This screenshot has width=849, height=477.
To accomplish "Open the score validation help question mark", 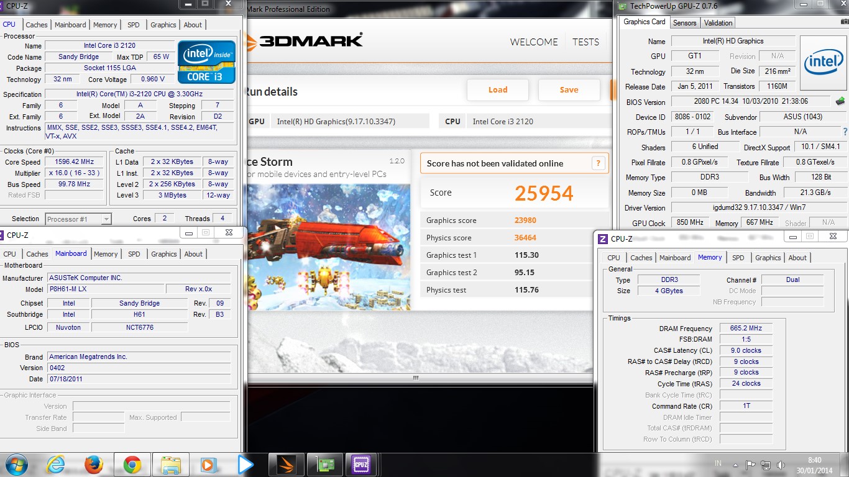I will 598,163.
